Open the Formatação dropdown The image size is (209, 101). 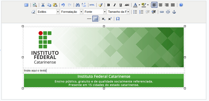[x=71, y=12]
